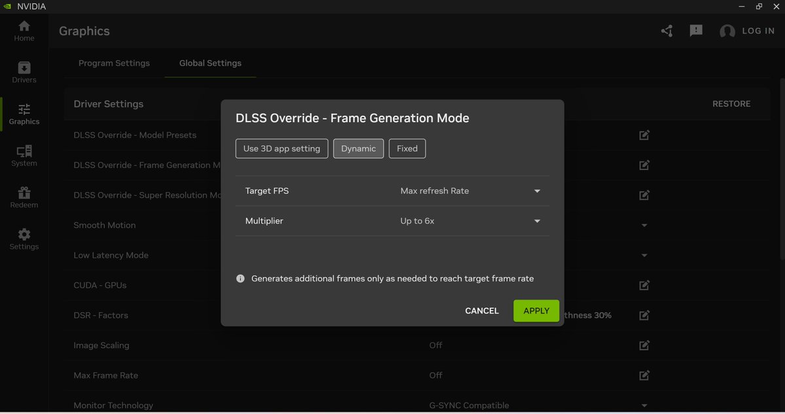Expand the Monitor Technology dropdown arrow
Viewport: 785px width, 414px height.
[x=644, y=406]
